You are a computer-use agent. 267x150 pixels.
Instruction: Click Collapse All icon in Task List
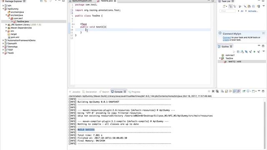(x=253, y=7)
